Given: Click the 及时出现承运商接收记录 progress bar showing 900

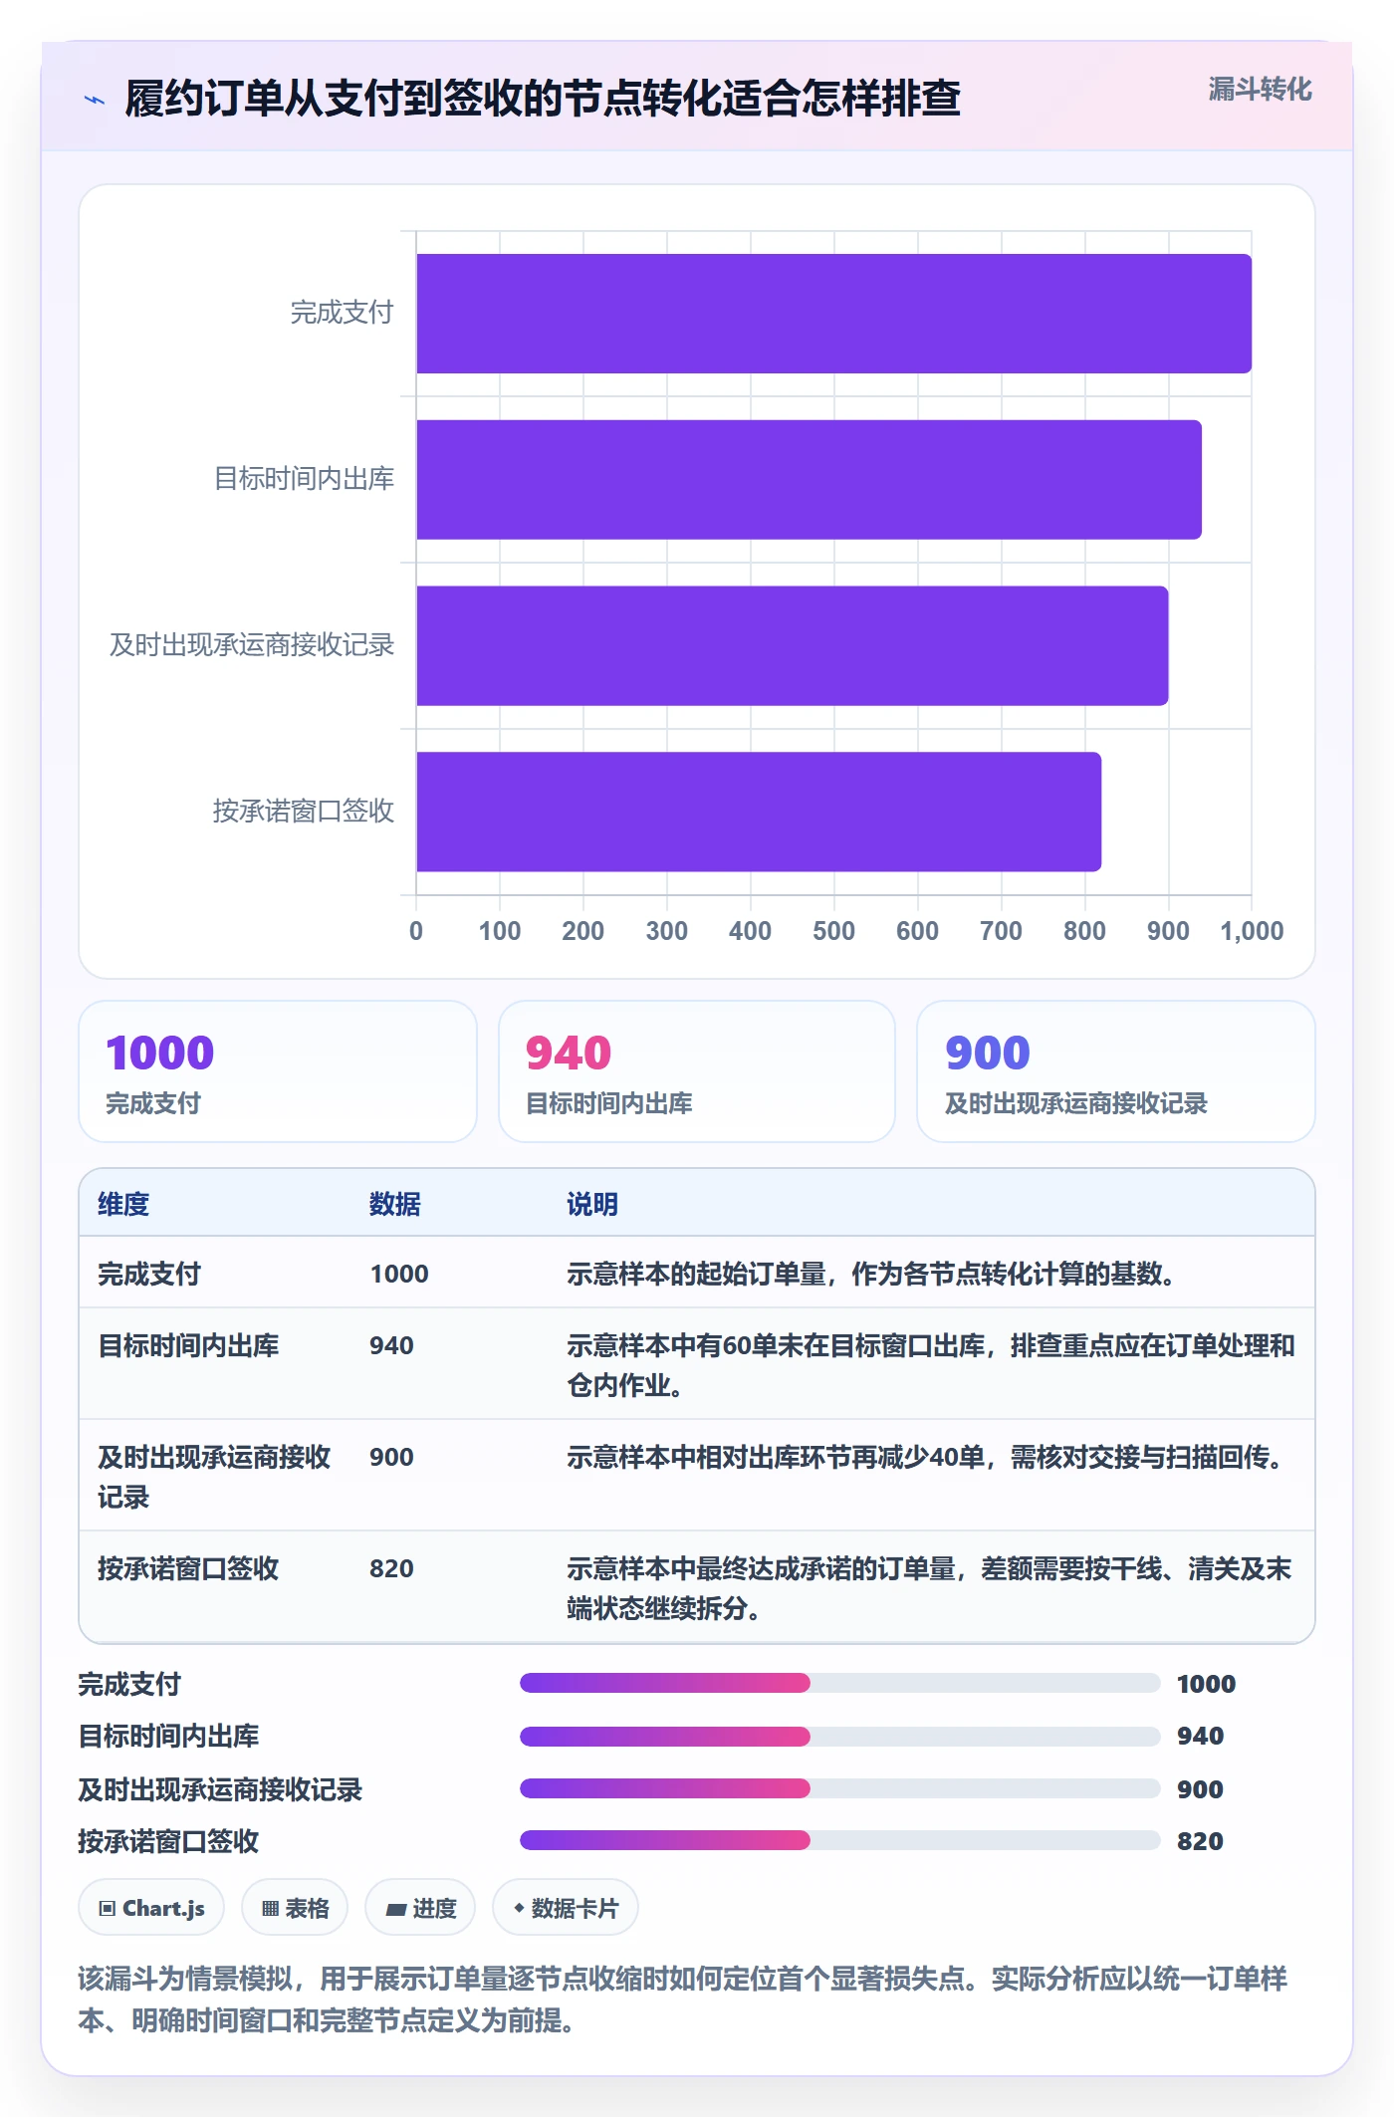Looking at the screenshot, I should point(840,1788).
